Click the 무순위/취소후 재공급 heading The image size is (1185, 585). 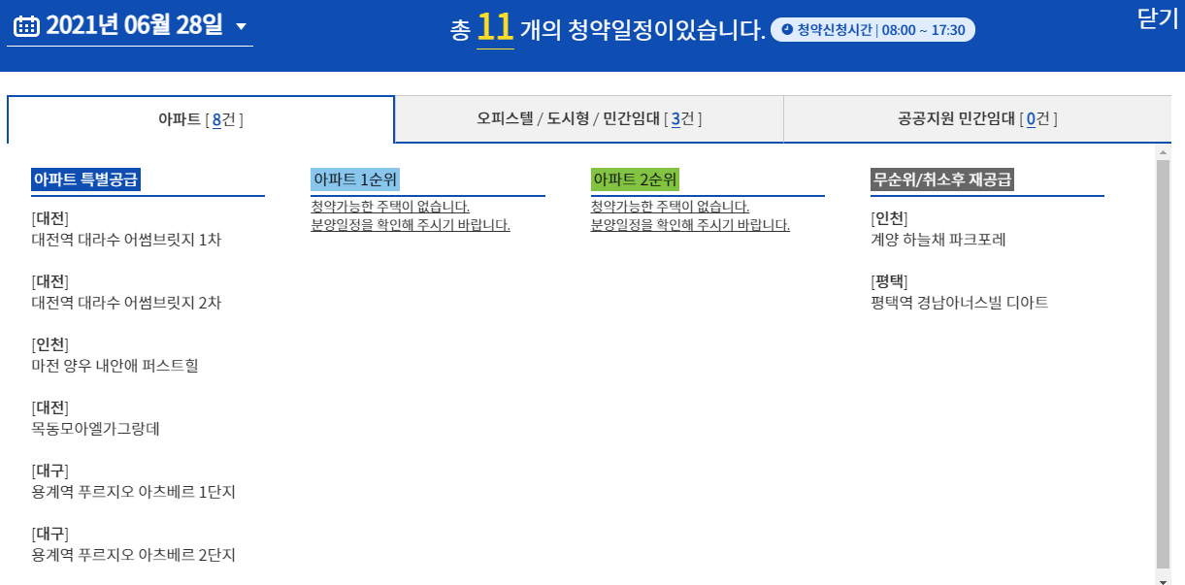tap(943, 179)
